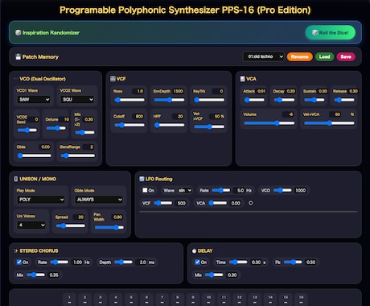Click the sparkle icon beside STEREO CHORUS

pos(15,250)
